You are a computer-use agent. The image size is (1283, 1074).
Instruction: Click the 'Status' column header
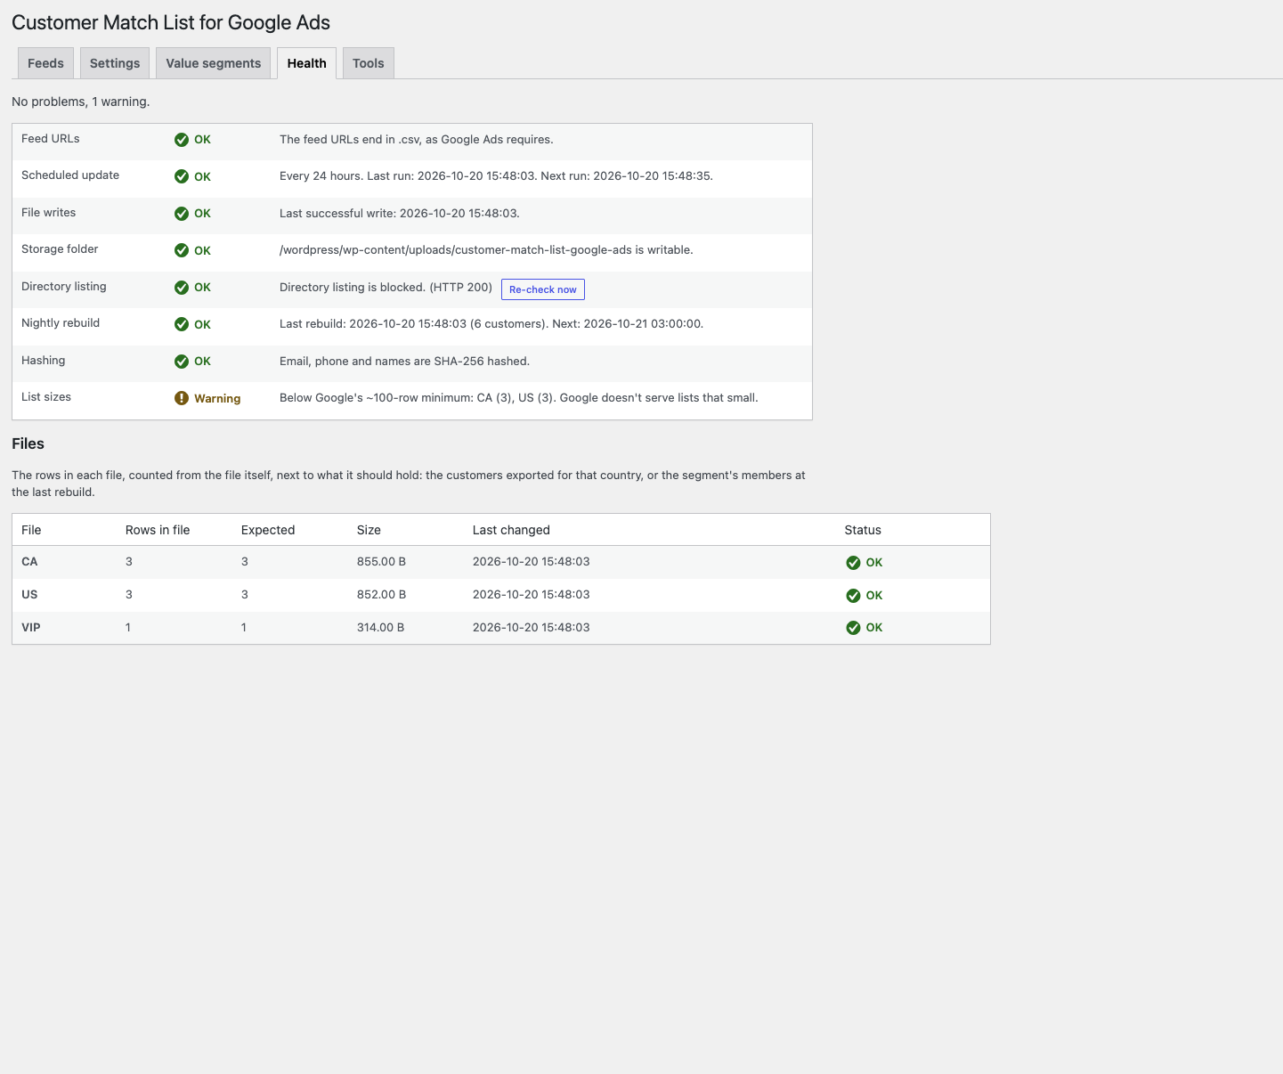pyautogui.click(x=863, y=530)
